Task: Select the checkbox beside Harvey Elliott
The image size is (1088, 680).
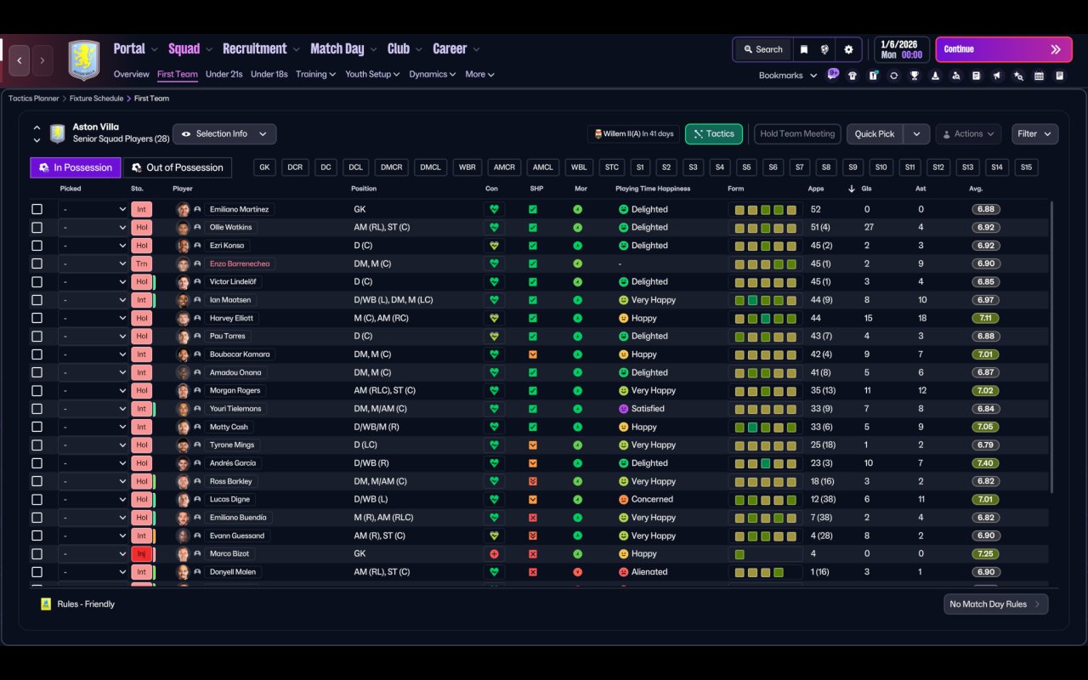Action: click(x=37, y=318)
